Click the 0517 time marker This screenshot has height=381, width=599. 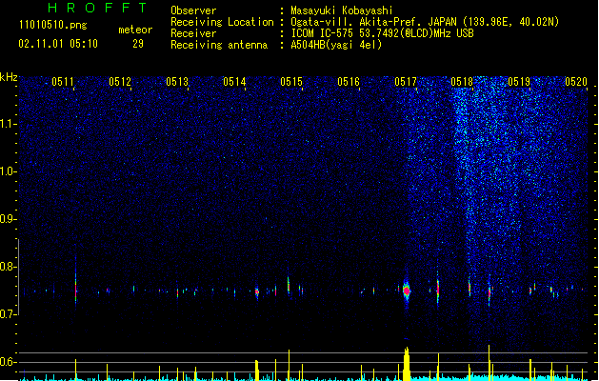click(406, 82)
